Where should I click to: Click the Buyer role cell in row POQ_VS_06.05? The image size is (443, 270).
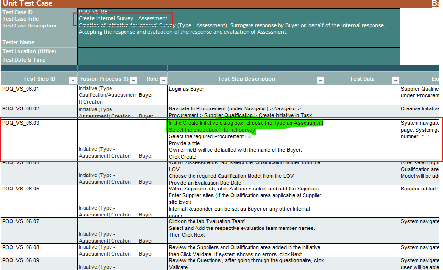click(x=152, y=202)
